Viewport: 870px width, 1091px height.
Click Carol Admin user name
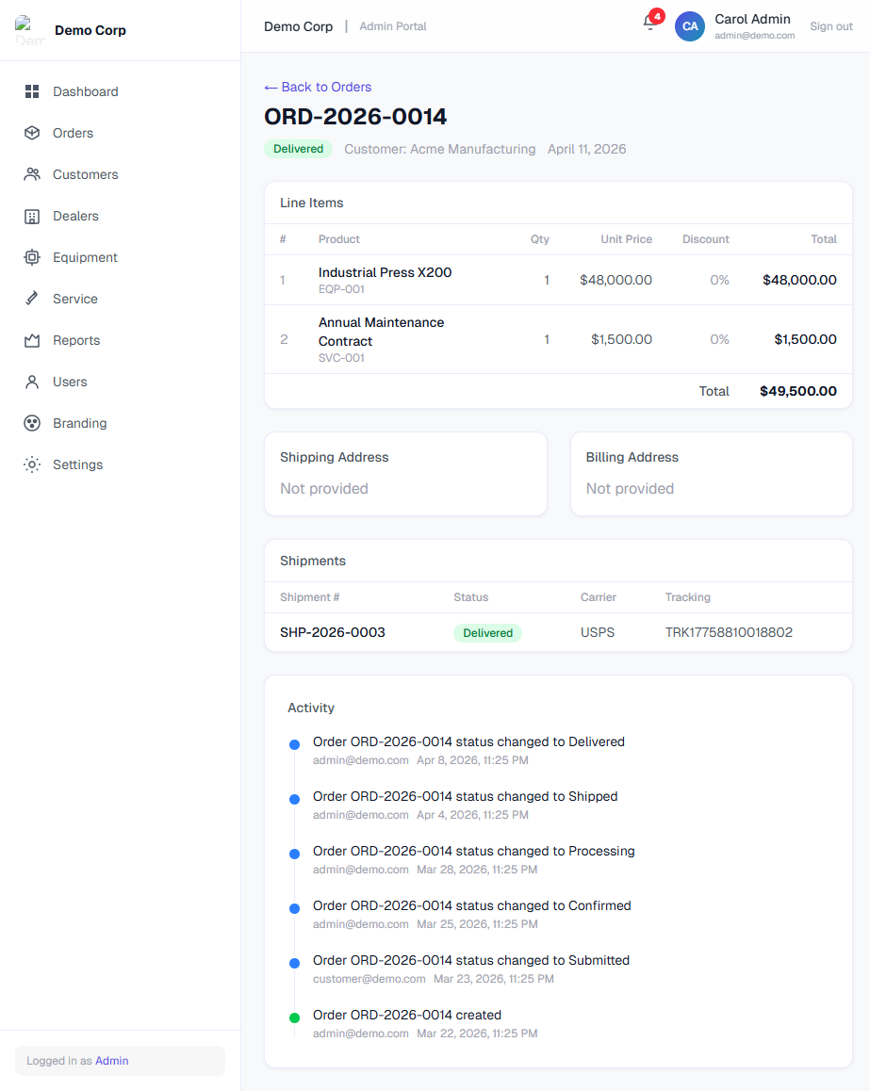pyautogui.click(x=752, y=20)
